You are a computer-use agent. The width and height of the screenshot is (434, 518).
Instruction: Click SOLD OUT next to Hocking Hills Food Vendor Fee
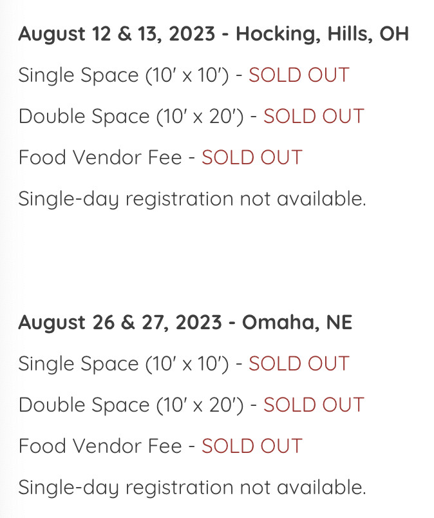252,157
